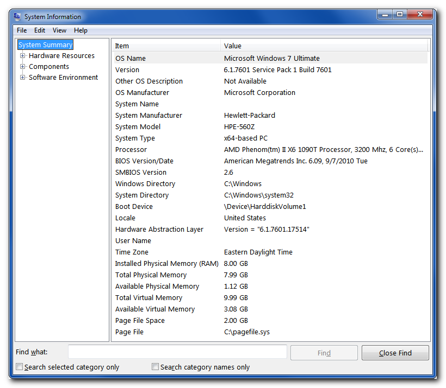This screenshot has width=446, height=388.
Task: Select the Page File Space row
Action: 271,321
